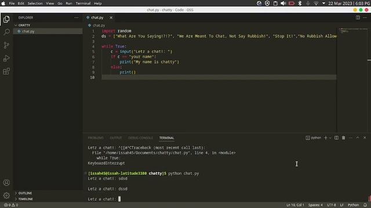Open the Apple menu icon
The image size is (371, 208).
tap(3, 3)
